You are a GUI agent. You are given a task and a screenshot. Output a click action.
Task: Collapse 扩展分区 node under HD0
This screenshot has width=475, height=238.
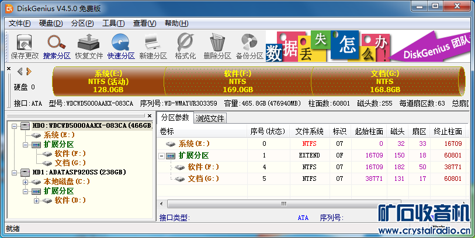[26, 145]
